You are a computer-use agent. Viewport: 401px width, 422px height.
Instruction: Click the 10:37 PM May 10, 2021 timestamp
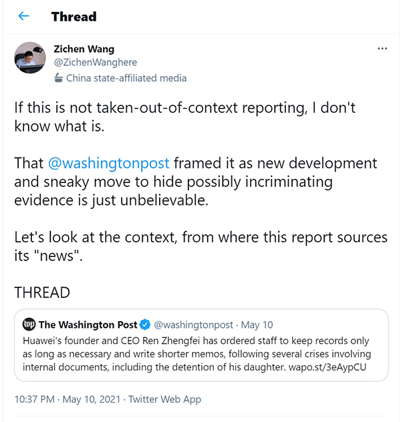[x=68, y=399]
